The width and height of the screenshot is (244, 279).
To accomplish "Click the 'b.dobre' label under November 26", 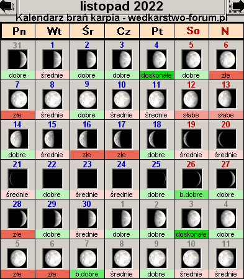I will coord(191,194).
